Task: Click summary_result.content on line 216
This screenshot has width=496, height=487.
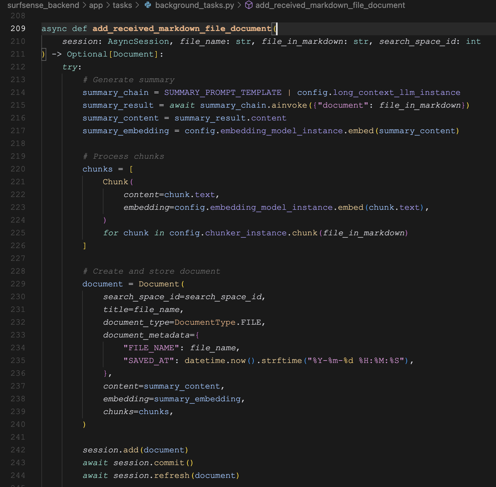Action: coord(230,118)
